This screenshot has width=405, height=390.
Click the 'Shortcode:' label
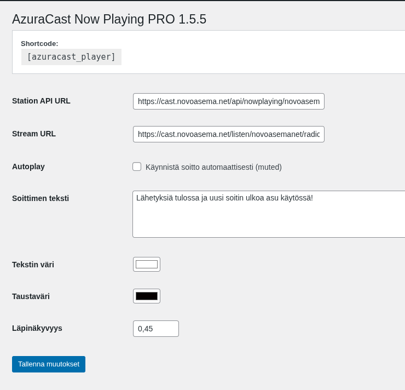point(39,43)
